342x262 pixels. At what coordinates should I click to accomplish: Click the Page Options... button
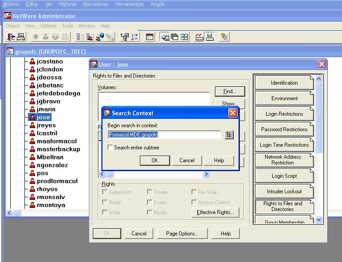click(183, 234)
